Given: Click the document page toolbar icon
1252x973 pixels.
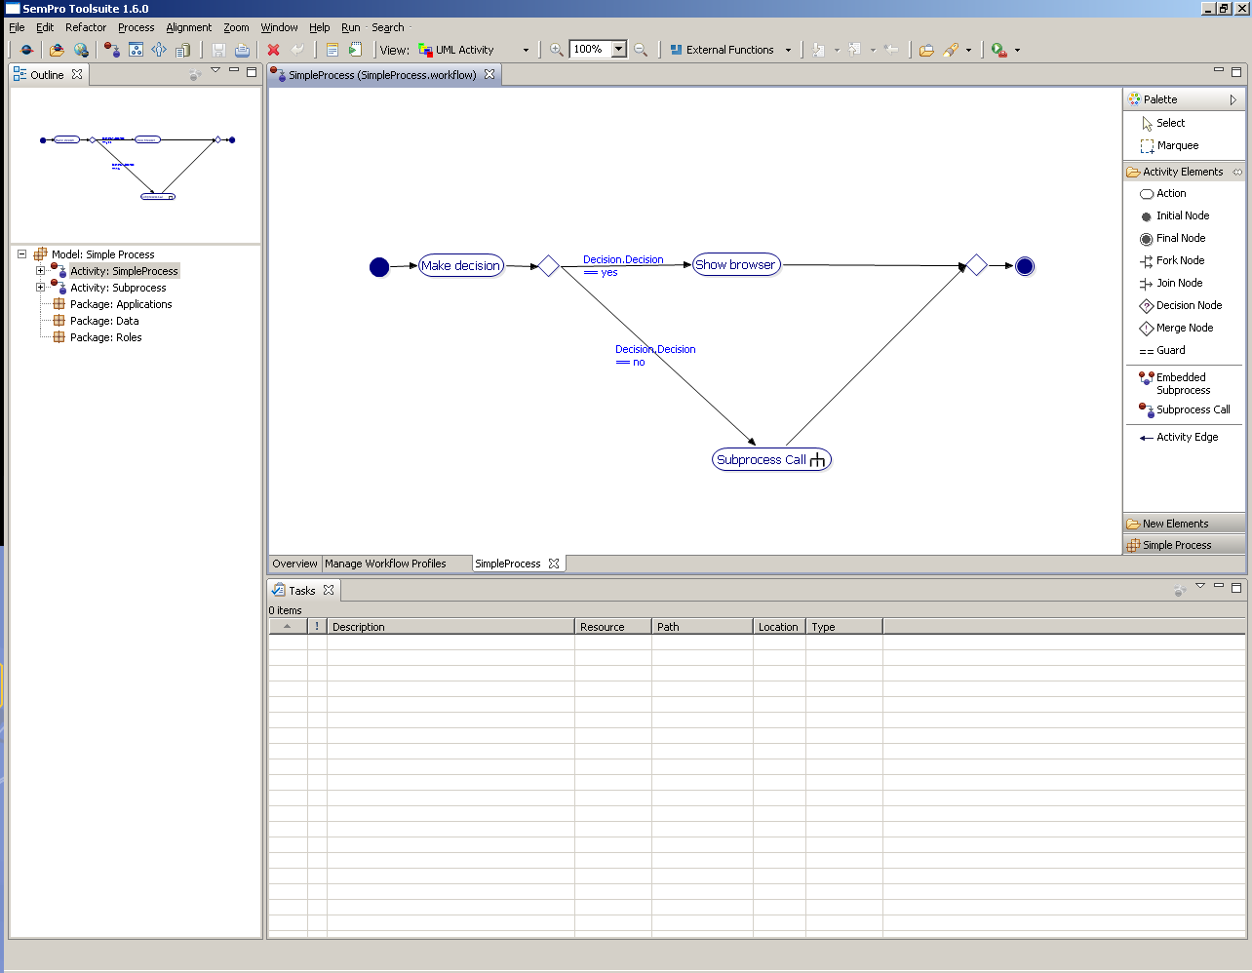Looking at the screenshot, I should (x=332, y=50).
